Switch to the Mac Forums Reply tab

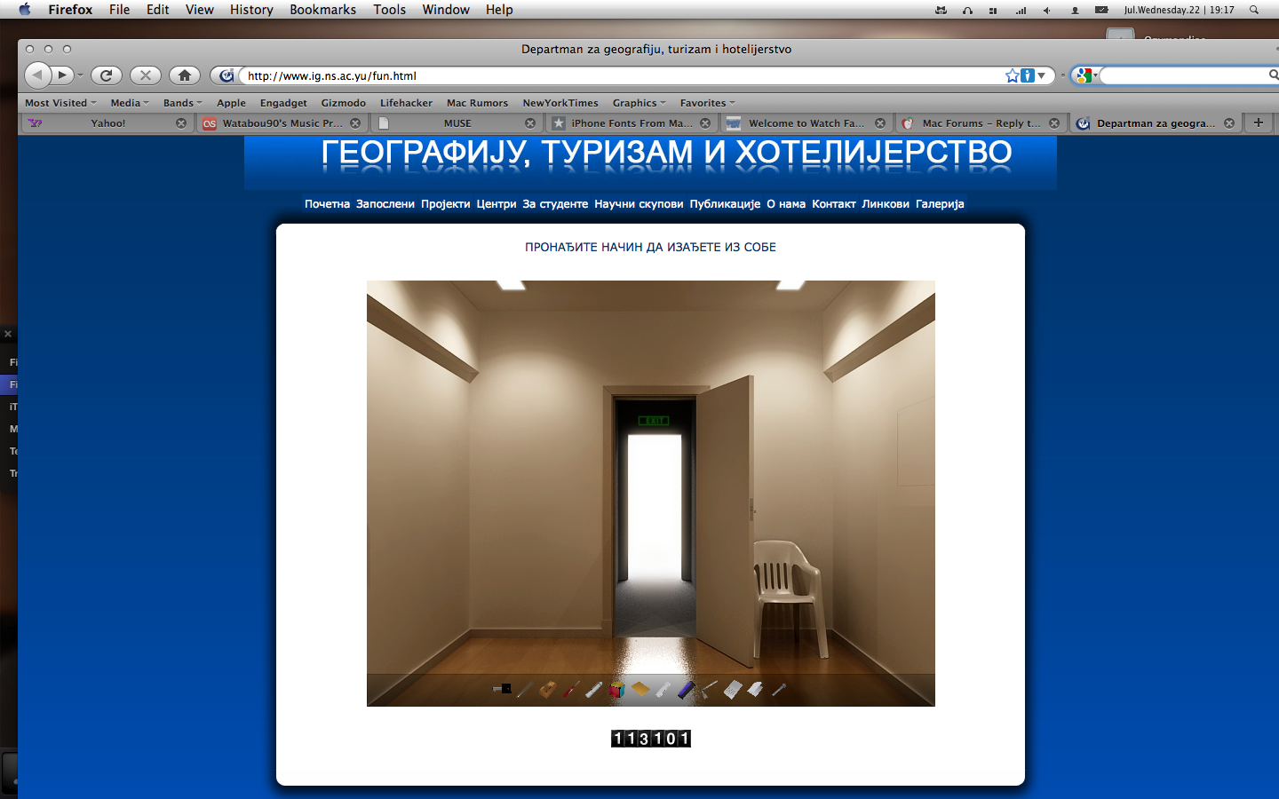click(981, 123)
